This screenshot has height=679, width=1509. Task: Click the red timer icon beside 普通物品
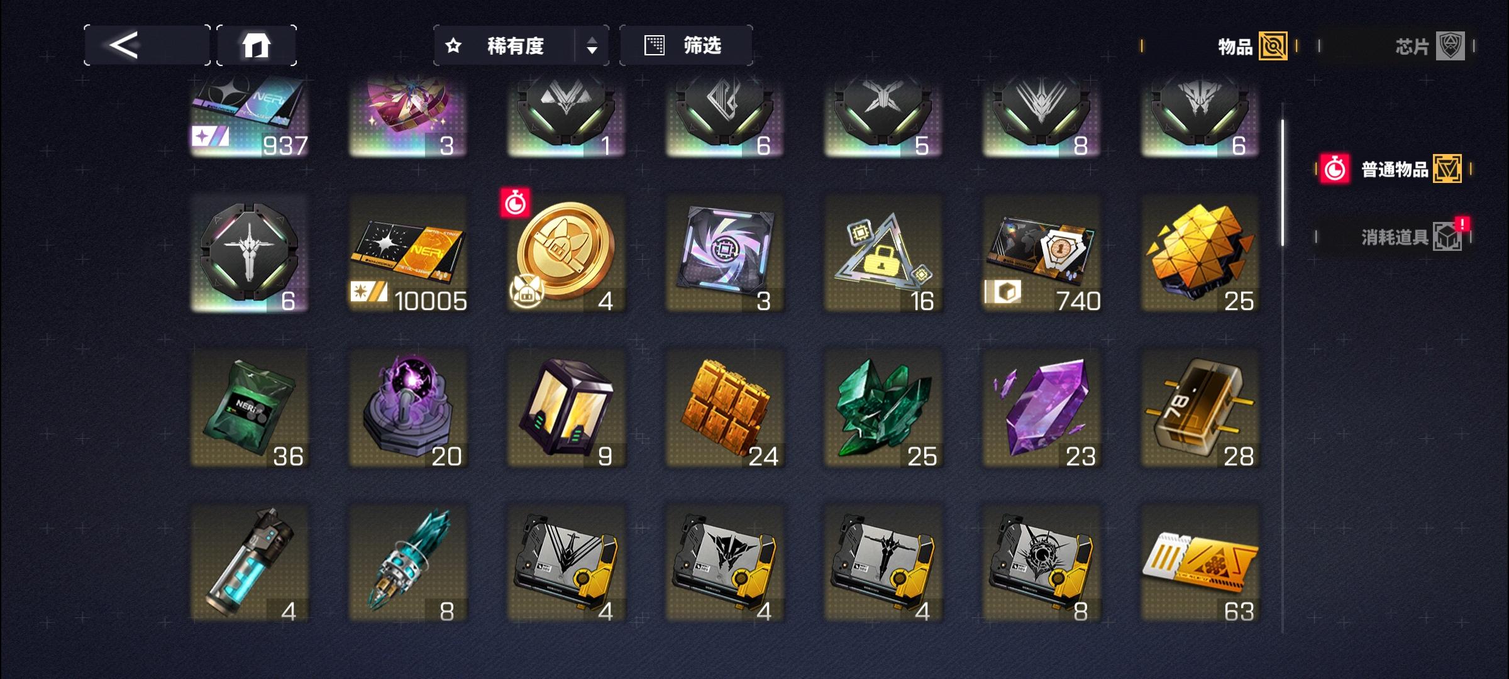coord(1334,169)
